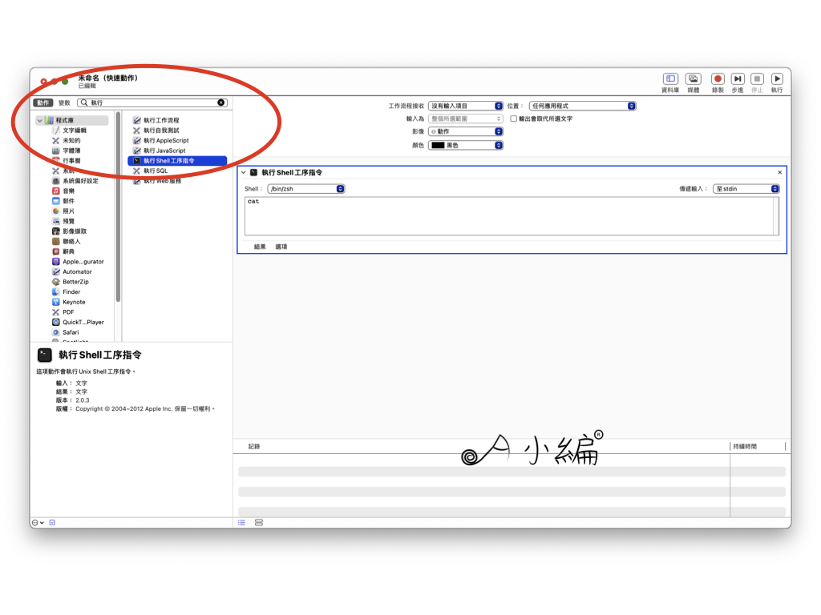The height and width of the screenshot is (615, 821).
Task: Remove the Shell action with its x button
Action: [779, 173]
